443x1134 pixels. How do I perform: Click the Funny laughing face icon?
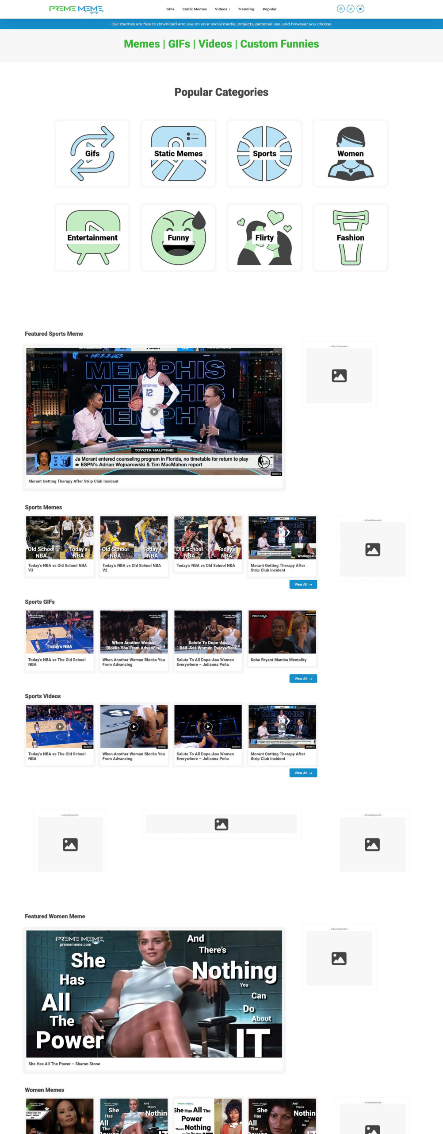(178, 237)
